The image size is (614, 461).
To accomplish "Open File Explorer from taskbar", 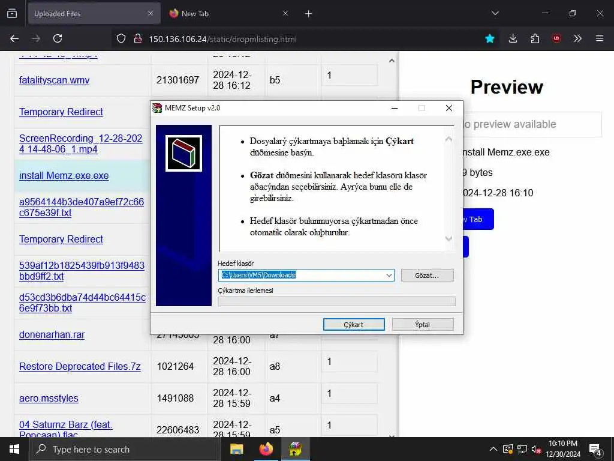I will pos(236,449).
